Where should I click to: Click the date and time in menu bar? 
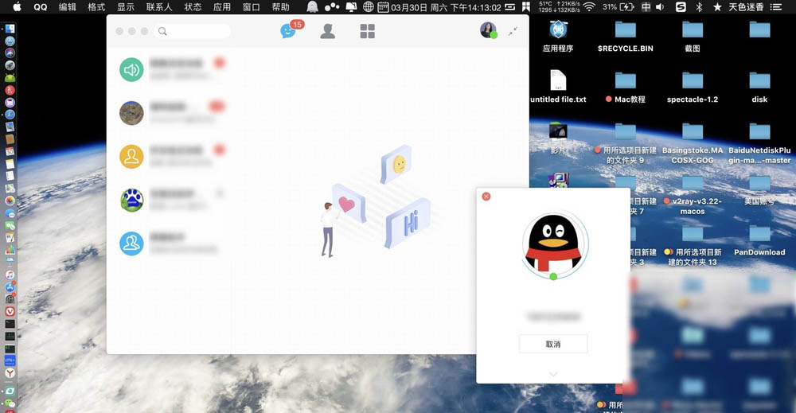click(447, 8)
